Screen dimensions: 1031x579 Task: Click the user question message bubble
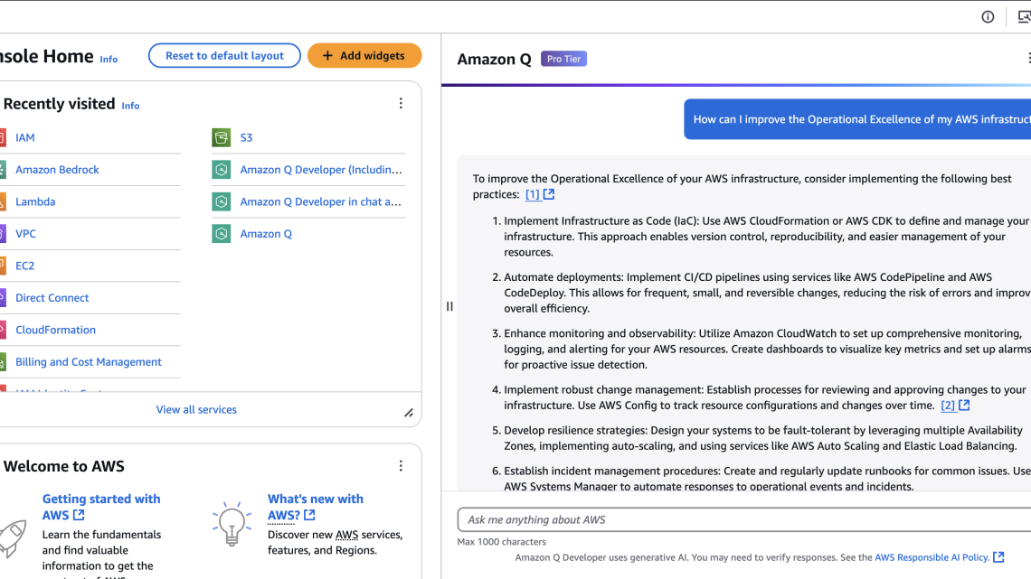(x=857, y=119)
